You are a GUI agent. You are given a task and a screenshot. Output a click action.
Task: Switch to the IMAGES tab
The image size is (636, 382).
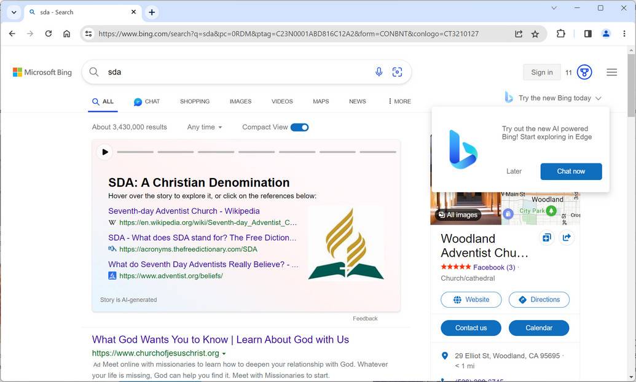click(x=240, y=101)
